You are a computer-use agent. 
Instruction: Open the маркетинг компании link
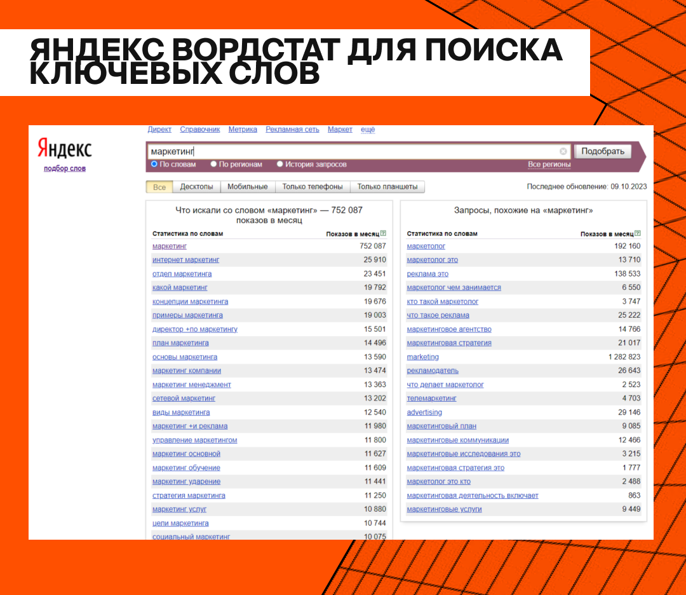point(186,371)
